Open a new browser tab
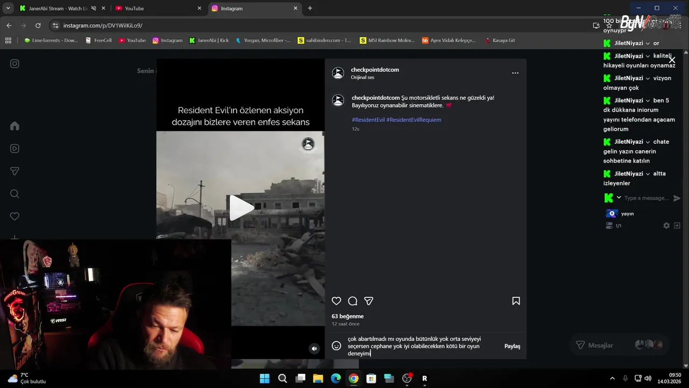 (310, 8)
